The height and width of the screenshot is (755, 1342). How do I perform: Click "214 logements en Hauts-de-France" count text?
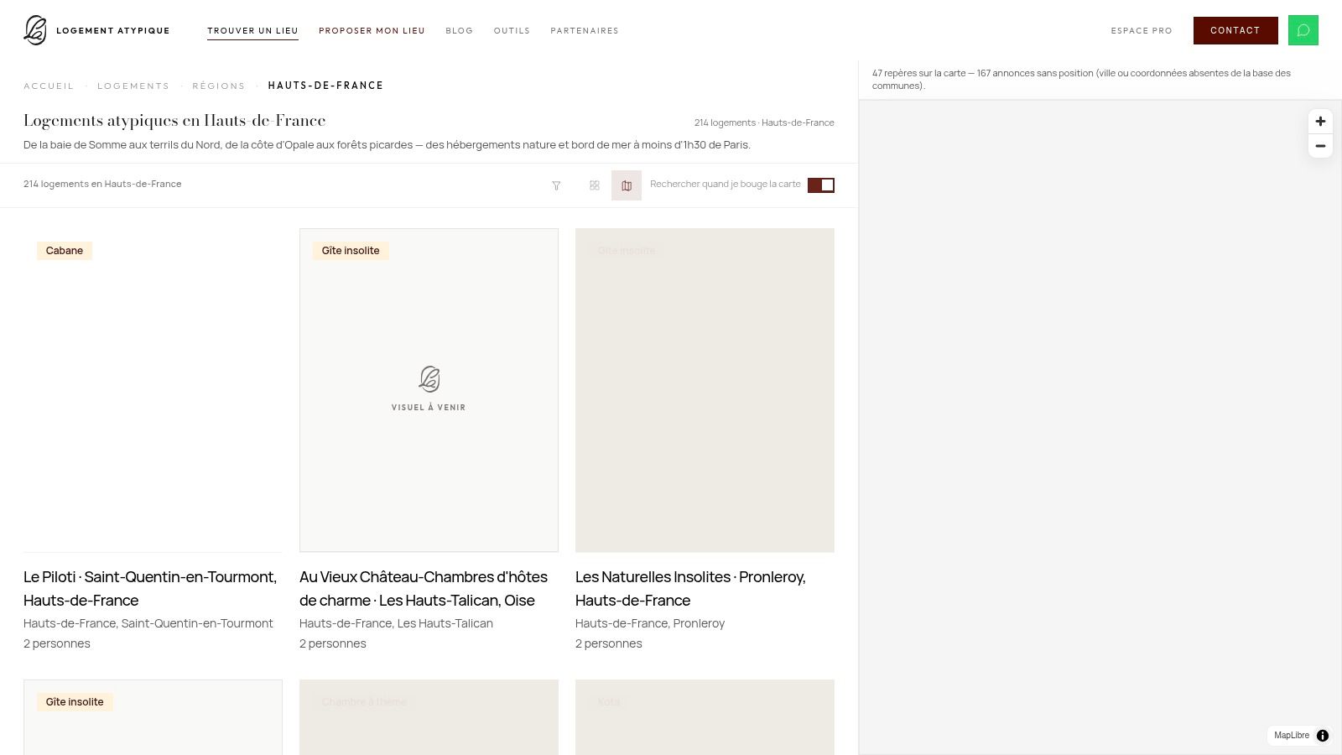[102, 184]
